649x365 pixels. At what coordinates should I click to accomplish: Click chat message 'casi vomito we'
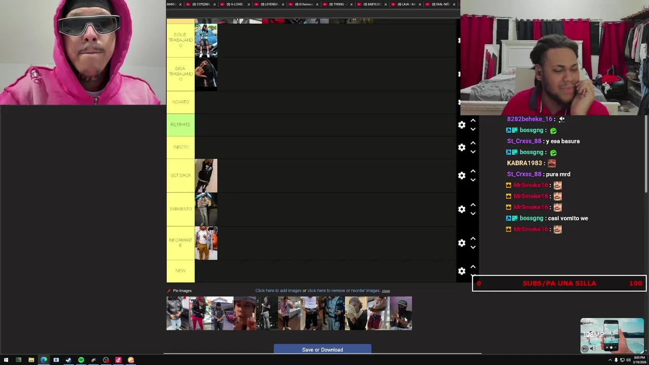click(x=568, y=218)
